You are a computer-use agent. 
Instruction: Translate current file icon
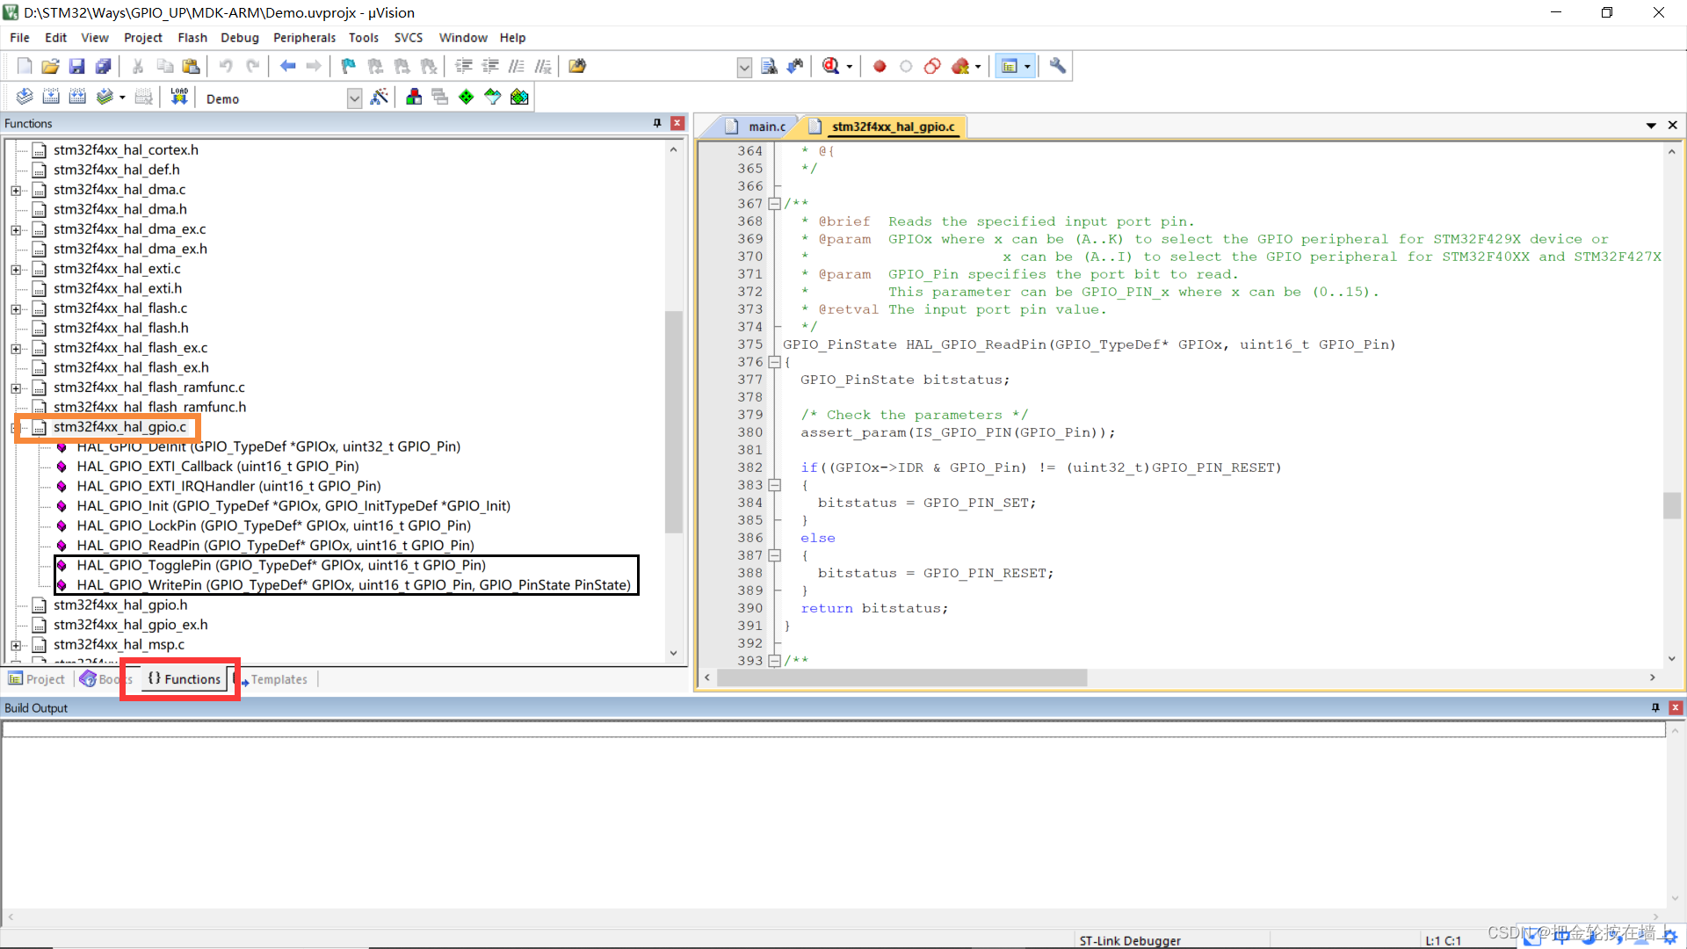[25, 97]
